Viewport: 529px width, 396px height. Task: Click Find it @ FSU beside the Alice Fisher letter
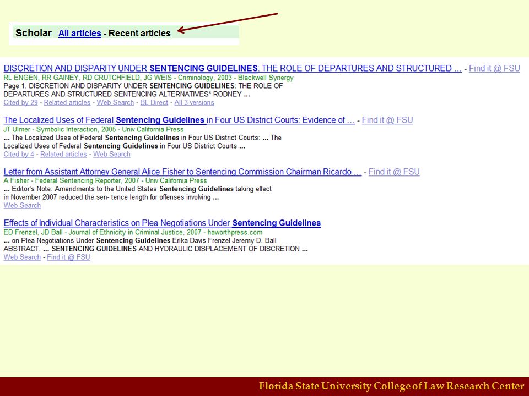(x=394, y=172)
